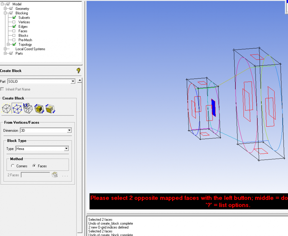Click the red selection prompt message
288x236 pixels.
click(x=189, y=201)
